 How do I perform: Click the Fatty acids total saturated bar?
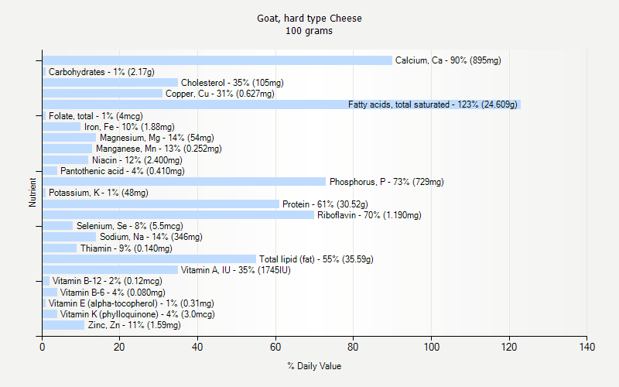click(x=193, y=104)
